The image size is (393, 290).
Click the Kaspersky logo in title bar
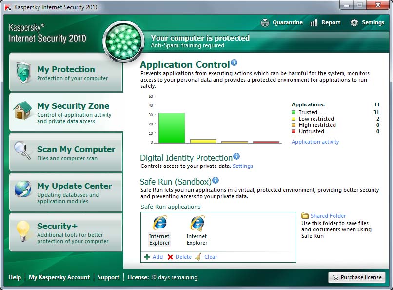(x=8, y=7)
